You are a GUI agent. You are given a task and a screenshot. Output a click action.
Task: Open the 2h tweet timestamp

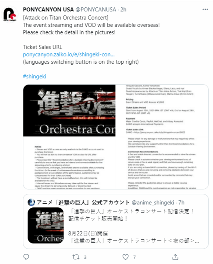123,10
